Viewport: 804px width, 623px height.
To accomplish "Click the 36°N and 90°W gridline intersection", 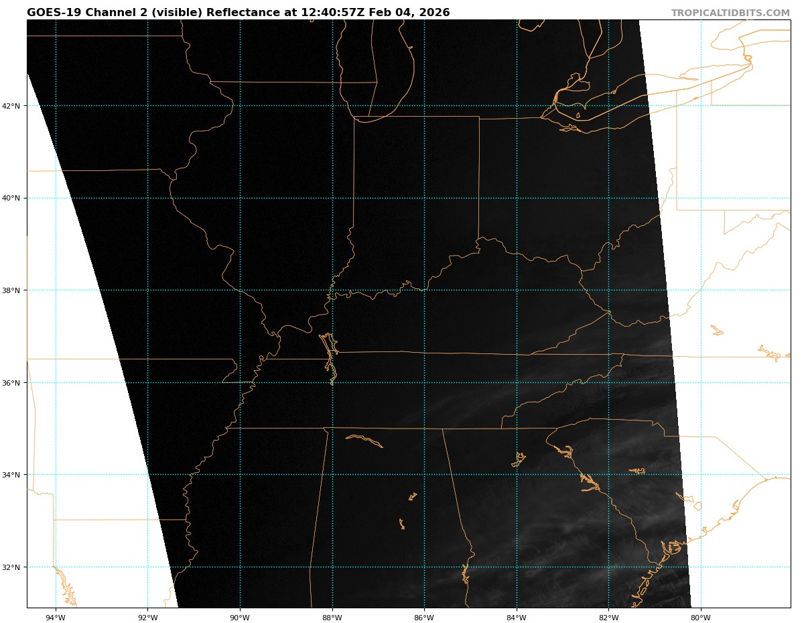I will (x=240, y=383).
